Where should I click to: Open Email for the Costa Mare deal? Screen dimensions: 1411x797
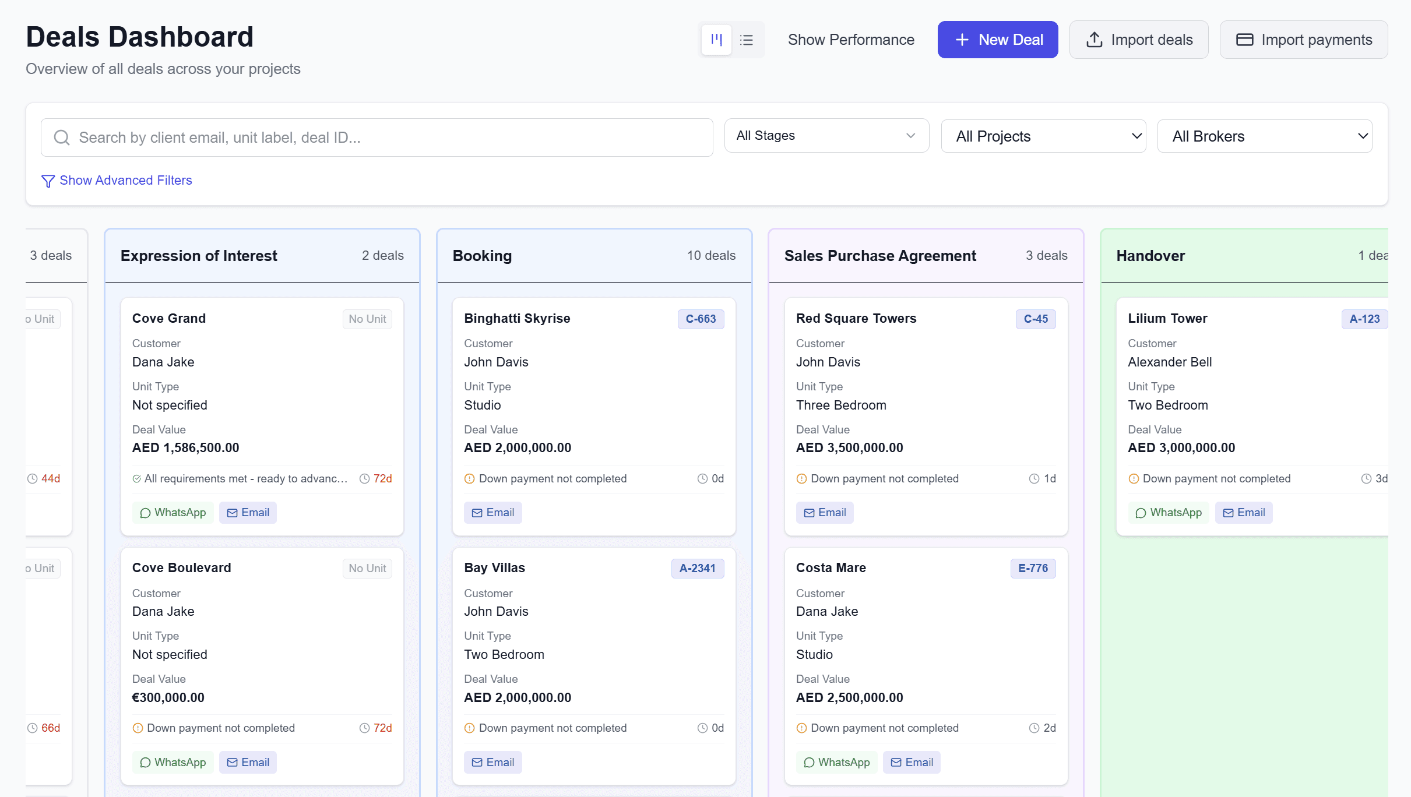pos(911,762)
